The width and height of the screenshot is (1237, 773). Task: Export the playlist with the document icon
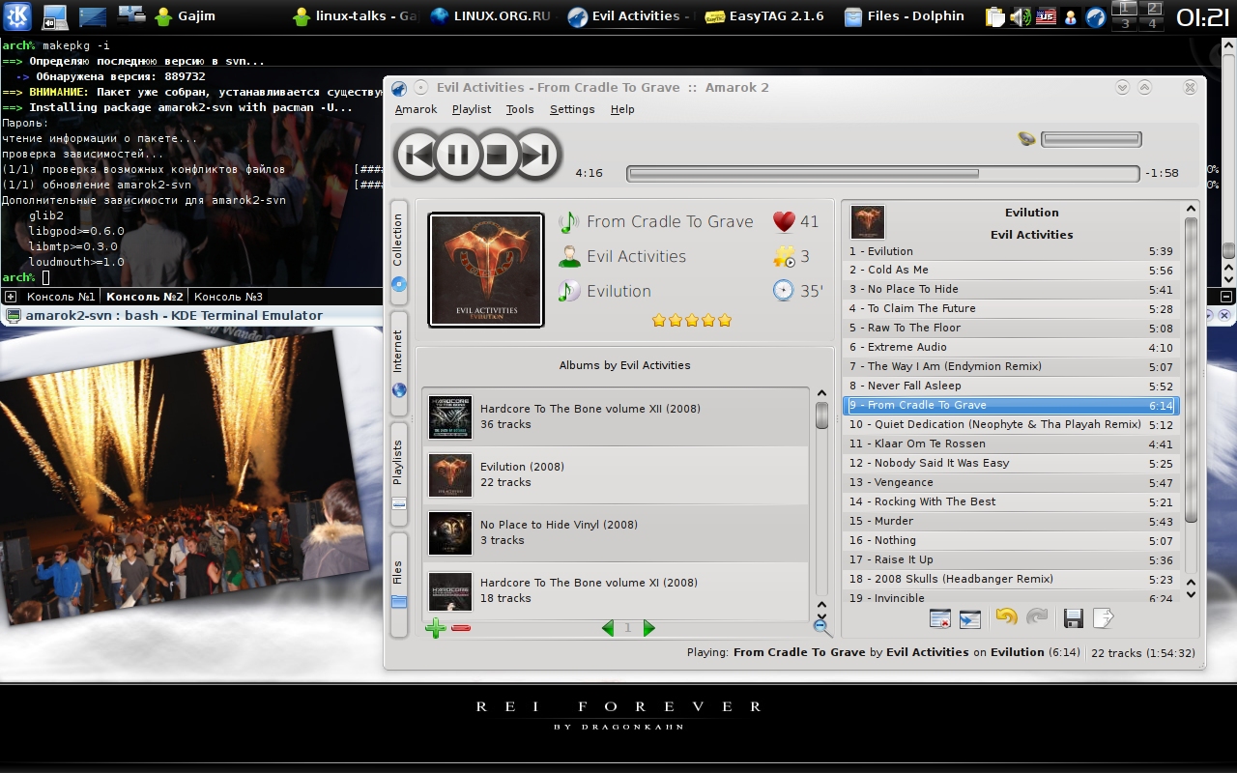tap(1104, 618)
